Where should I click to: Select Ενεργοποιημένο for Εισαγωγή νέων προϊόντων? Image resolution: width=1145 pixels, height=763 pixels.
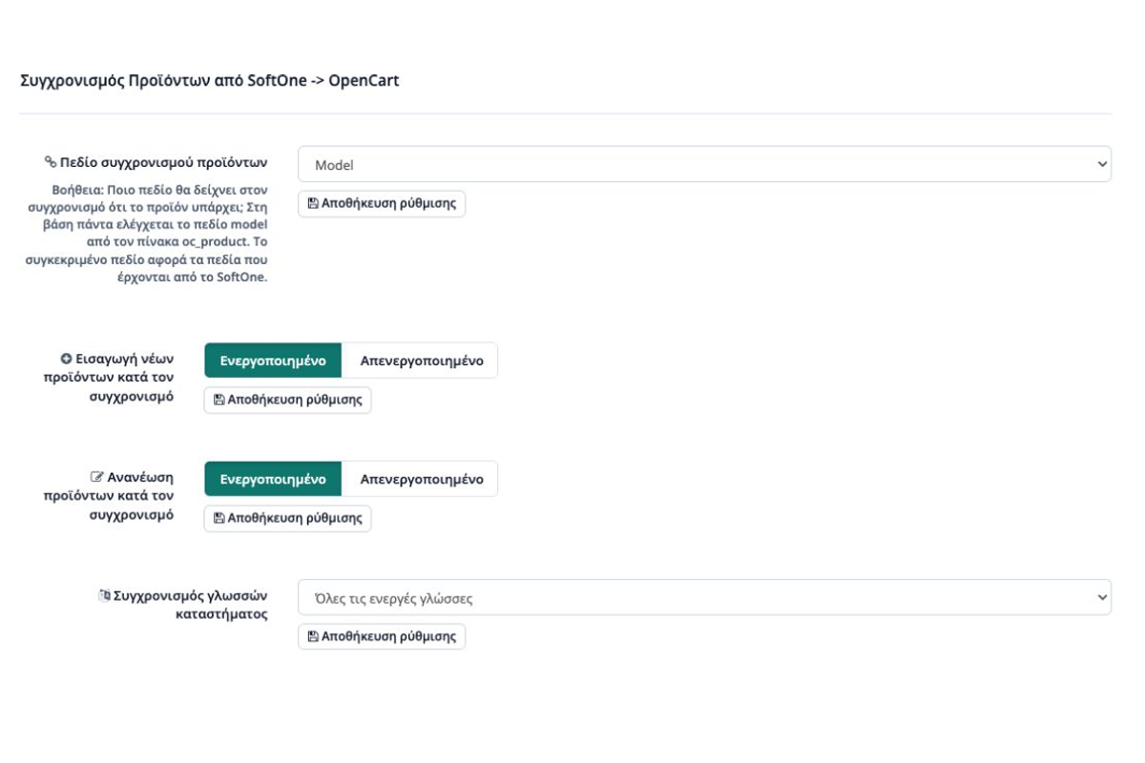click(273, 361)
